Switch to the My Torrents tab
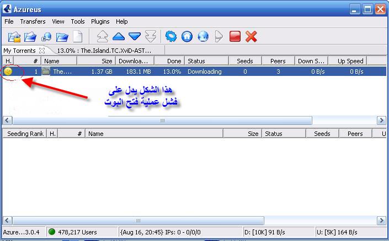 [x=19, y=51]
